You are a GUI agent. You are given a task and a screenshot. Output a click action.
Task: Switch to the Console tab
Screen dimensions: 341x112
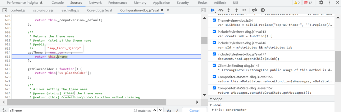click(58, 2)
